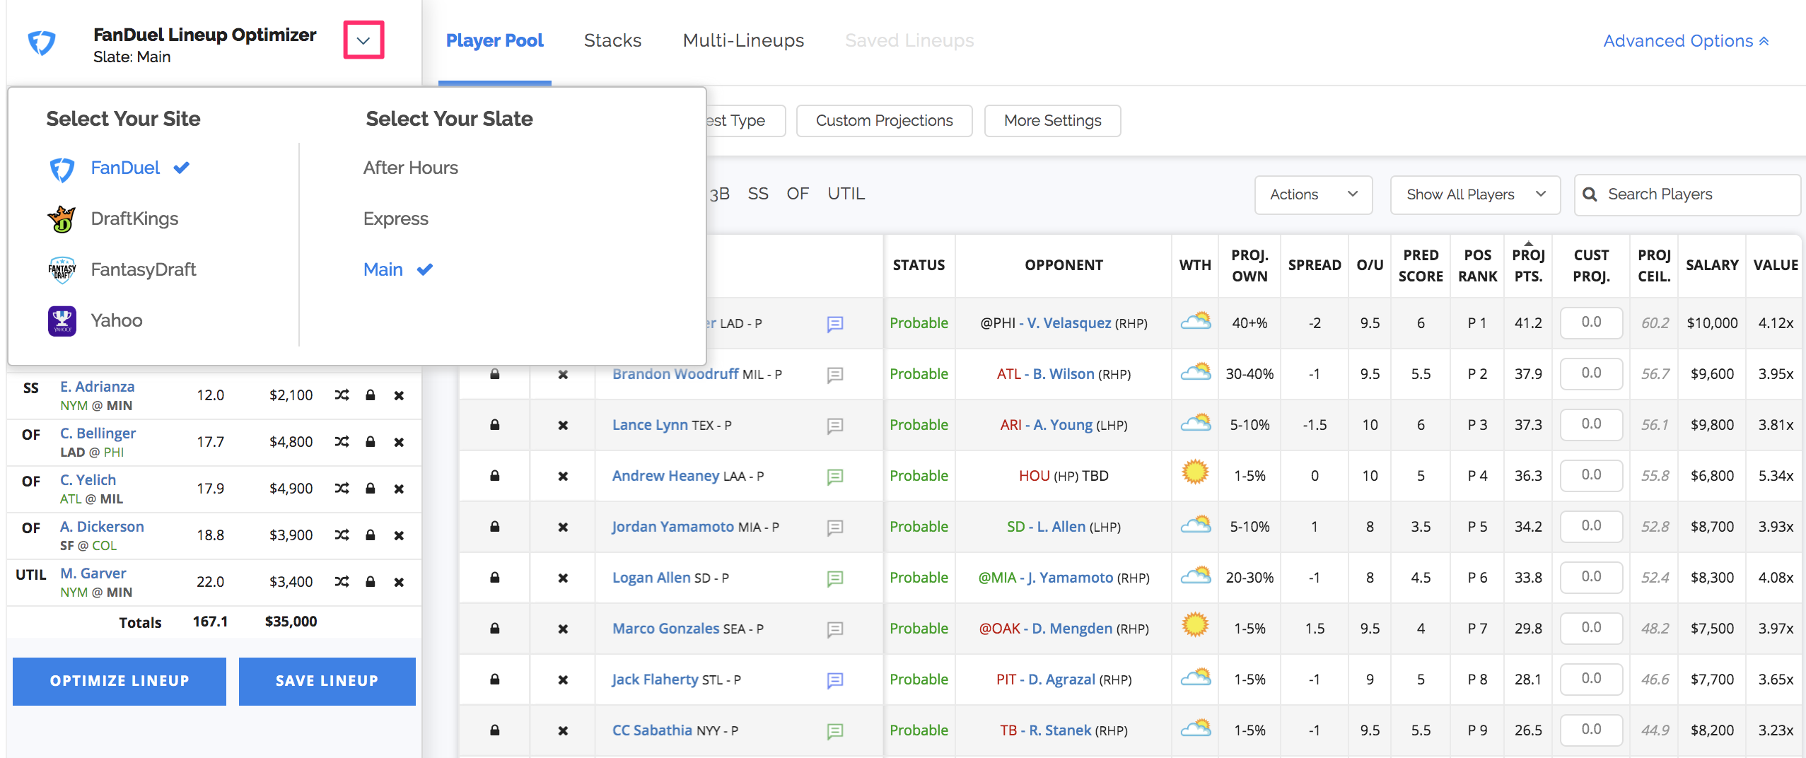Click the SAVE LINEUP button
Image resolution: width=1806 pixels, height=758 pixels.
(327, 681)
